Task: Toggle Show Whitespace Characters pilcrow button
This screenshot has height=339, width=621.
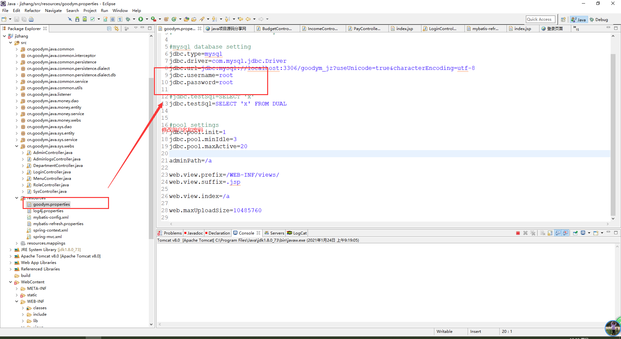Action: pos(120,19)
